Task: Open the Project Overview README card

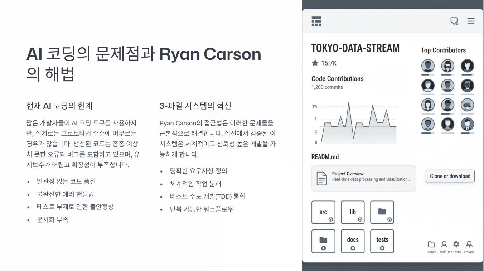Action: (364, 178)
